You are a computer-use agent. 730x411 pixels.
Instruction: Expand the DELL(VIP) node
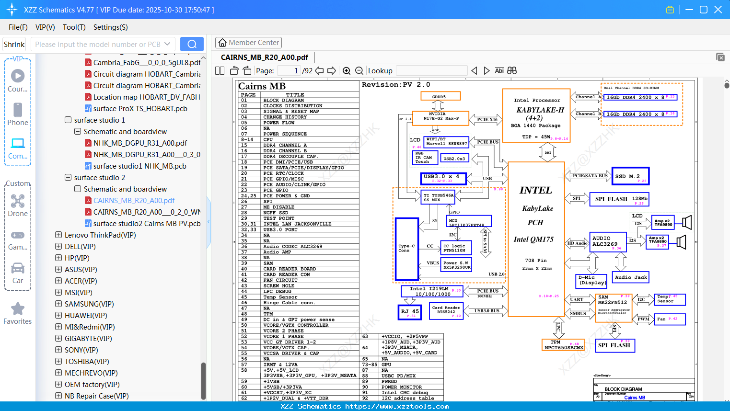[x=58, y=246]
